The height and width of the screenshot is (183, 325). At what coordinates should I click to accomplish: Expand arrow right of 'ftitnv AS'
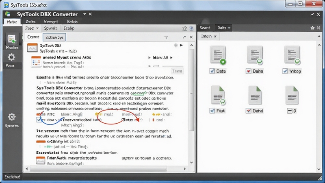point(171,58)
